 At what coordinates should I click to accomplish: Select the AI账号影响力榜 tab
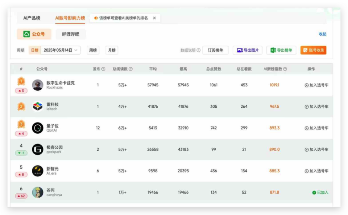click(70, 18)
